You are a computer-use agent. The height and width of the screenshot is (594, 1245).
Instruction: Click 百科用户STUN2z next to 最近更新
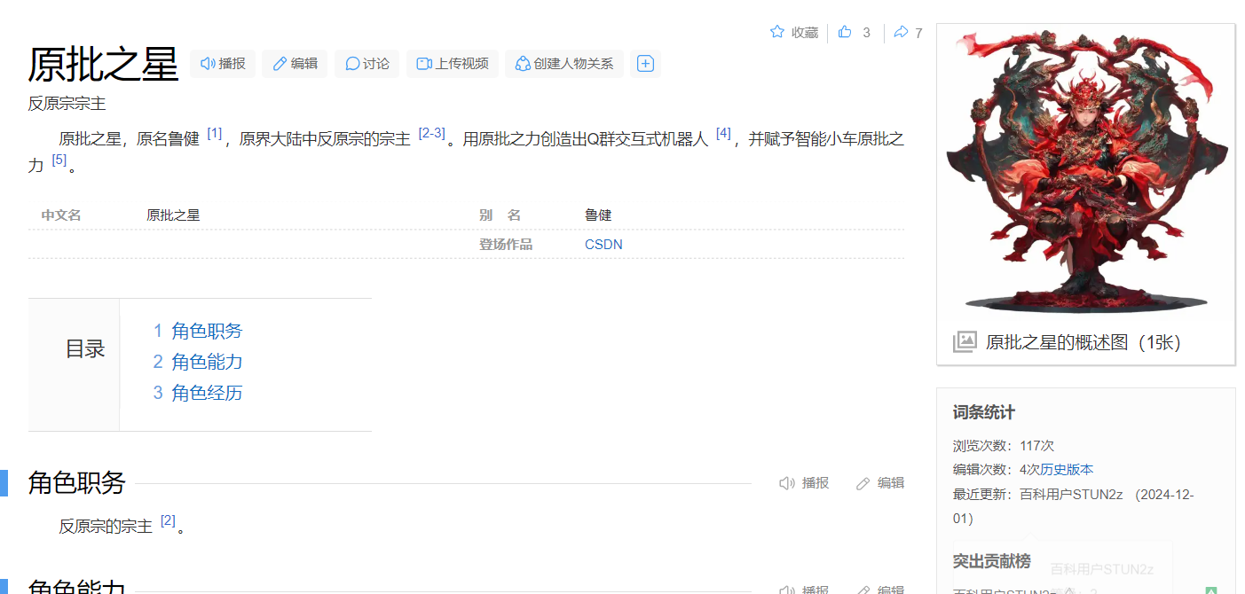[1070, 494]
